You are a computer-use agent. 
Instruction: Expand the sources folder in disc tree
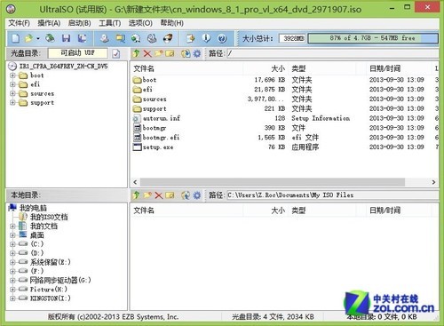click(x=12, y=93)
